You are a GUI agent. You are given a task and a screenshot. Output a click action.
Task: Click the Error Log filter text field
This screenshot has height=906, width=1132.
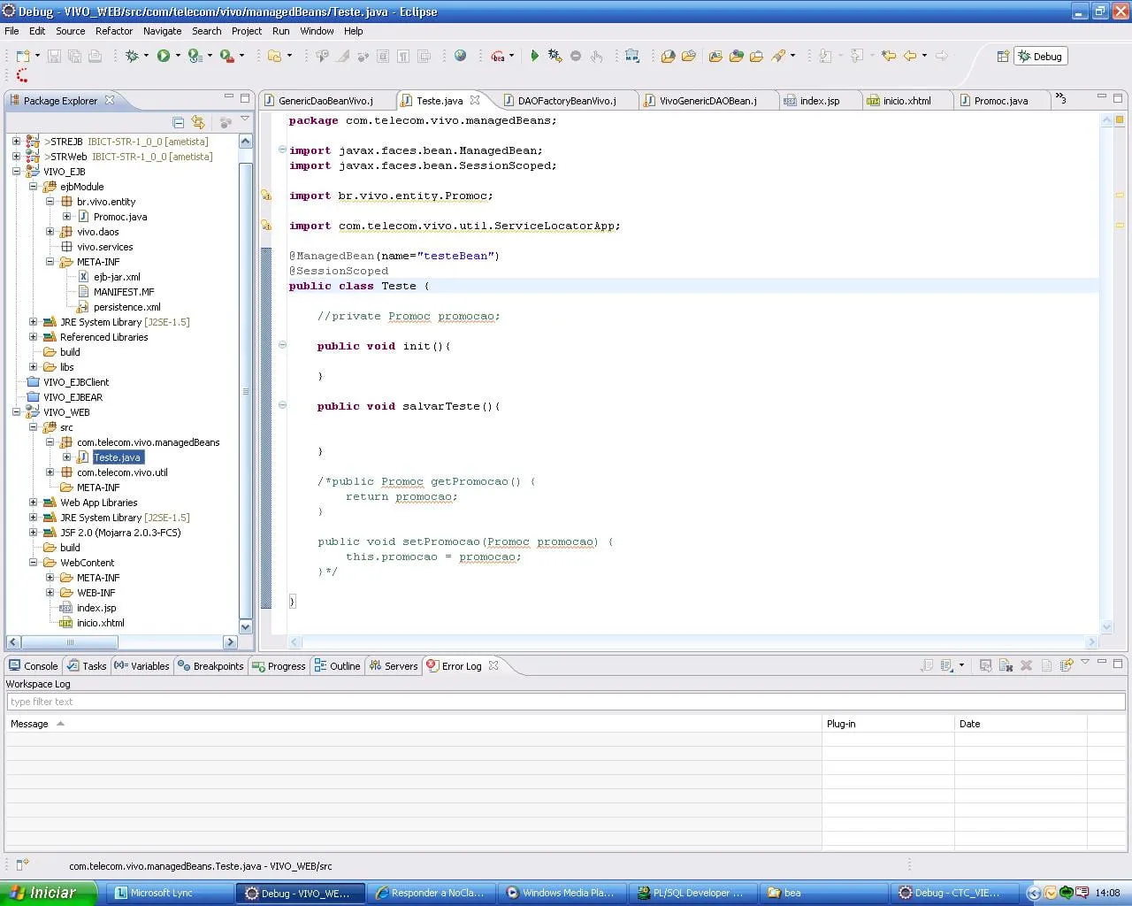564,702
